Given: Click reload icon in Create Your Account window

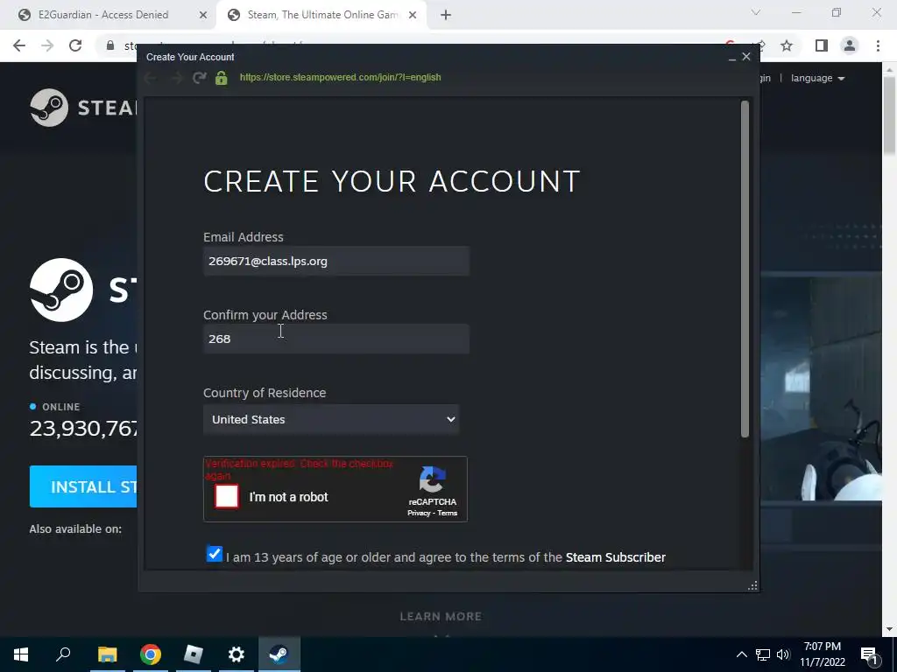Looking at the screenshot, I should click(199, 78).
